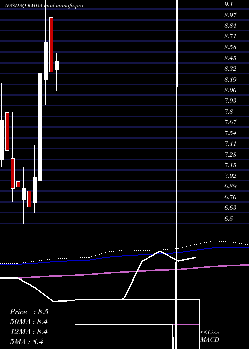
Task: Click the tallest red candlestick near 8.97
Action: tap(51, 45)
